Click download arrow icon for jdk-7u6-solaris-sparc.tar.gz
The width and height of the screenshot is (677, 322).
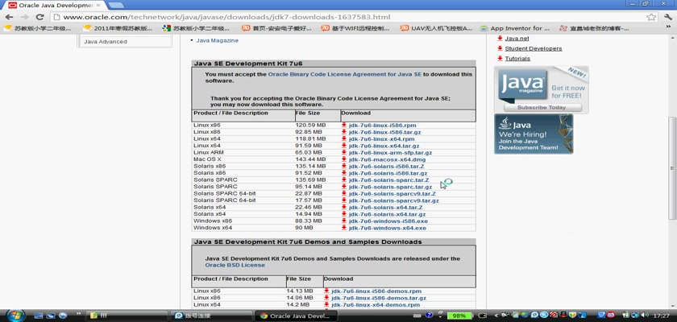(x=344, y=187)
